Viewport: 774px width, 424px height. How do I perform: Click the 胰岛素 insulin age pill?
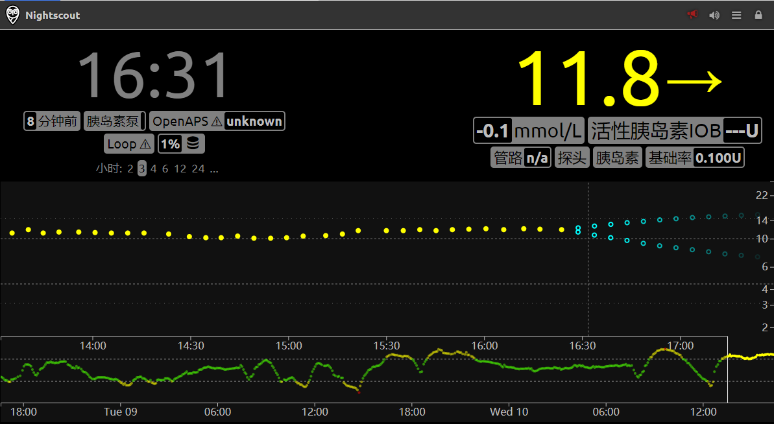(618, 158)
